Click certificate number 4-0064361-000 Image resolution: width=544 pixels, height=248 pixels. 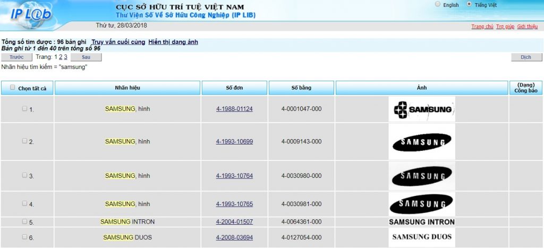pyautogui.click(x=302, y=221)
